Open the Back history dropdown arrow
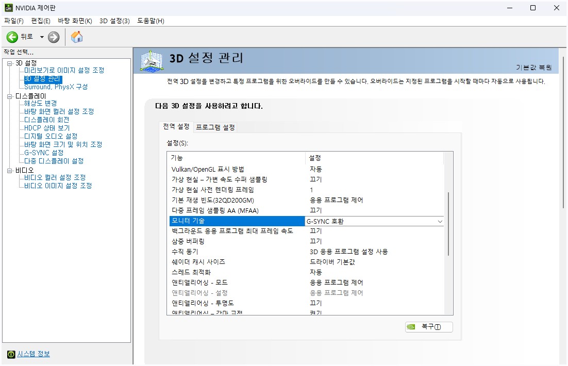Image resolution: width=568 pixels, height=366 pixels. pos(42,37)
